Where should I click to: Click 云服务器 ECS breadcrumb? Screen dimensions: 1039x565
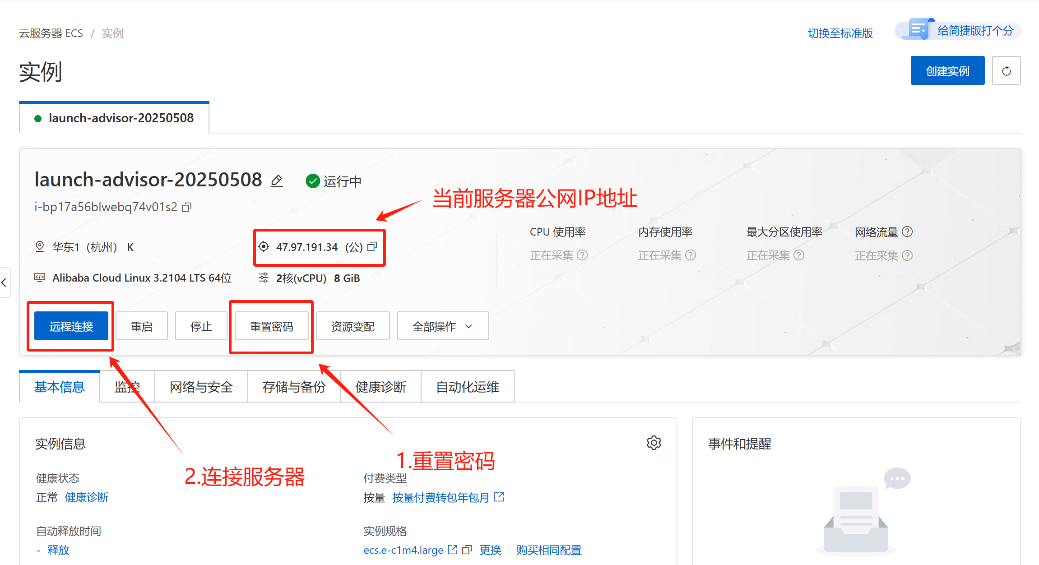click(51, 33)
